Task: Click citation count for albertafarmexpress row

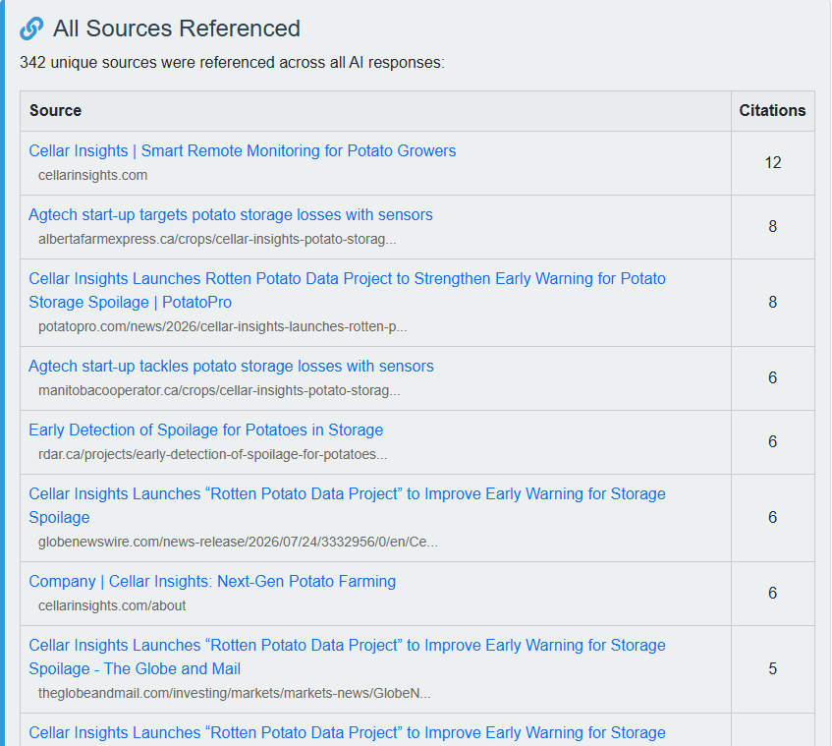Action: [x=773, y=227]
